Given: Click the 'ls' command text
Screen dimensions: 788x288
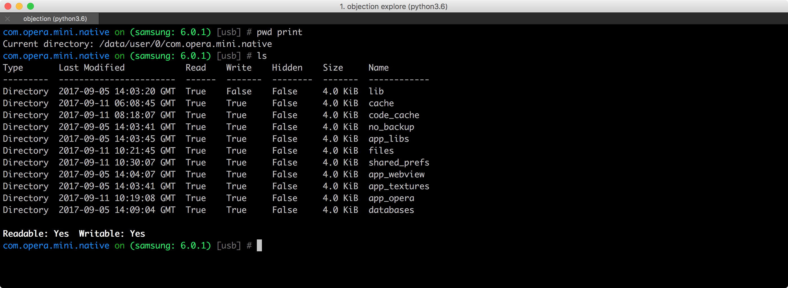Looking at the screenshot, I should [x=262, y=56].
